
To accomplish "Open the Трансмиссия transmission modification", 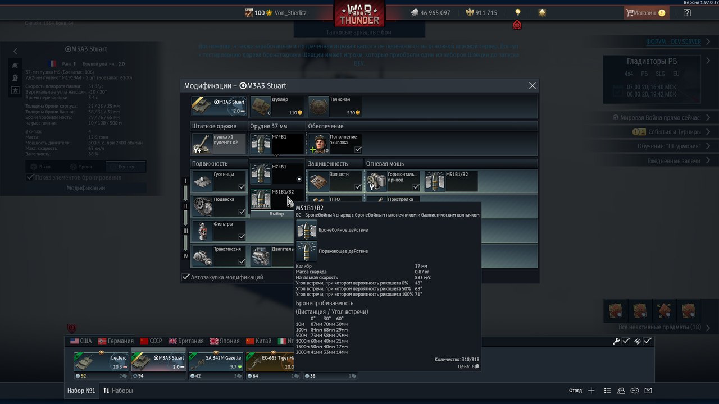I will [x=219, y=256].
